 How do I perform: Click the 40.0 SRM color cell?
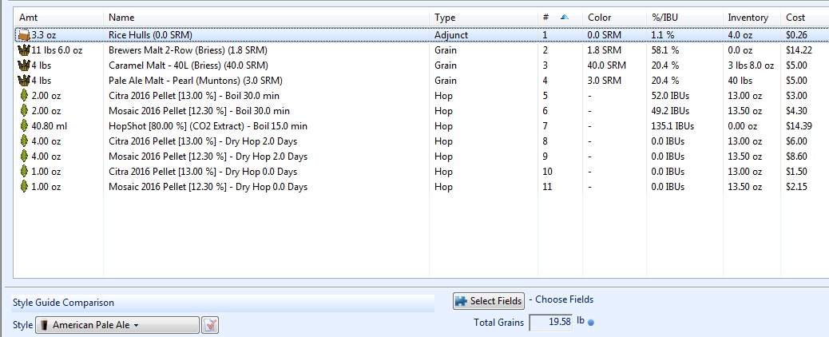click(x=606, y=65)
